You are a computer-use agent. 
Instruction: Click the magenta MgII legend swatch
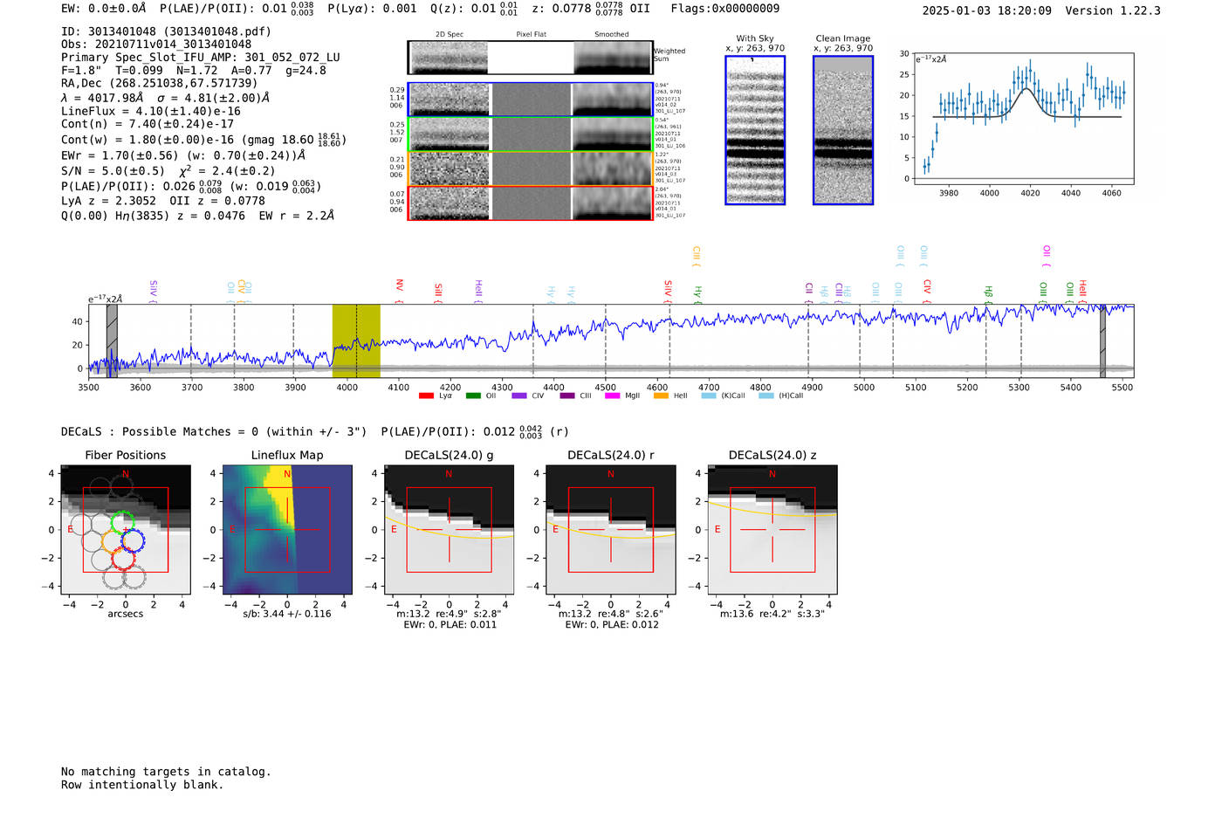click(x=612, y=396)
